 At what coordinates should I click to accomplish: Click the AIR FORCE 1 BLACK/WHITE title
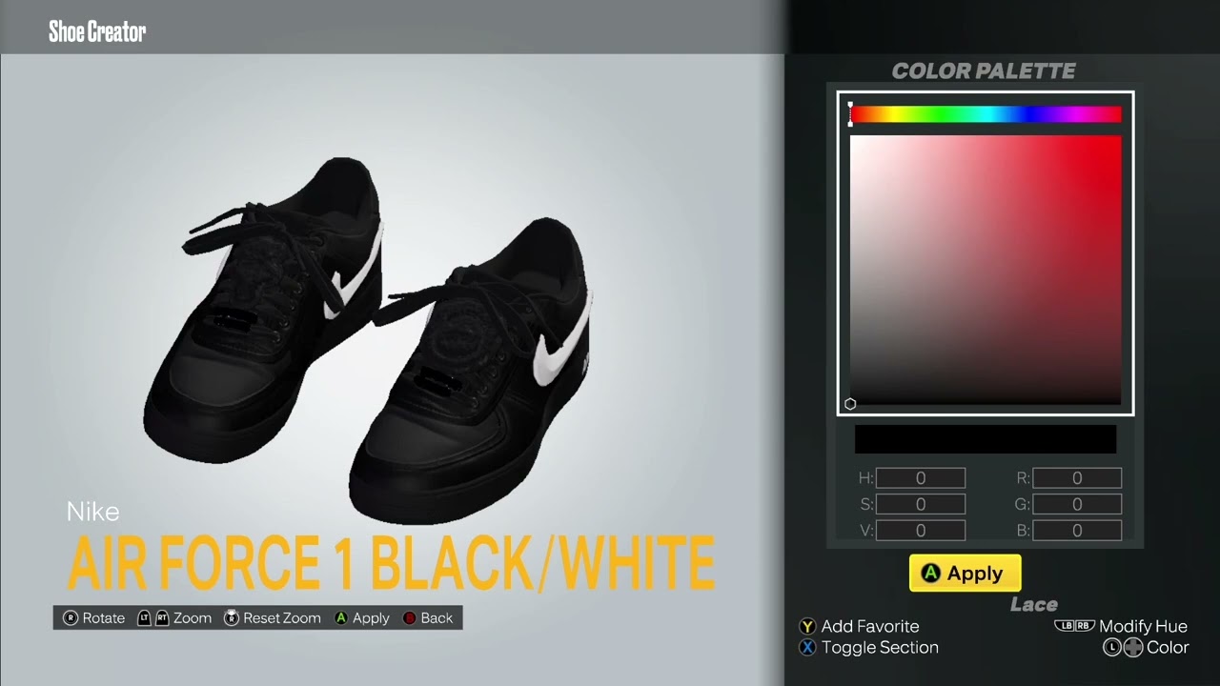pyautogui.click(x=391, y=563)
